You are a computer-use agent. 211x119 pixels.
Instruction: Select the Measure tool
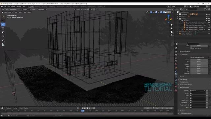point(3,45)
